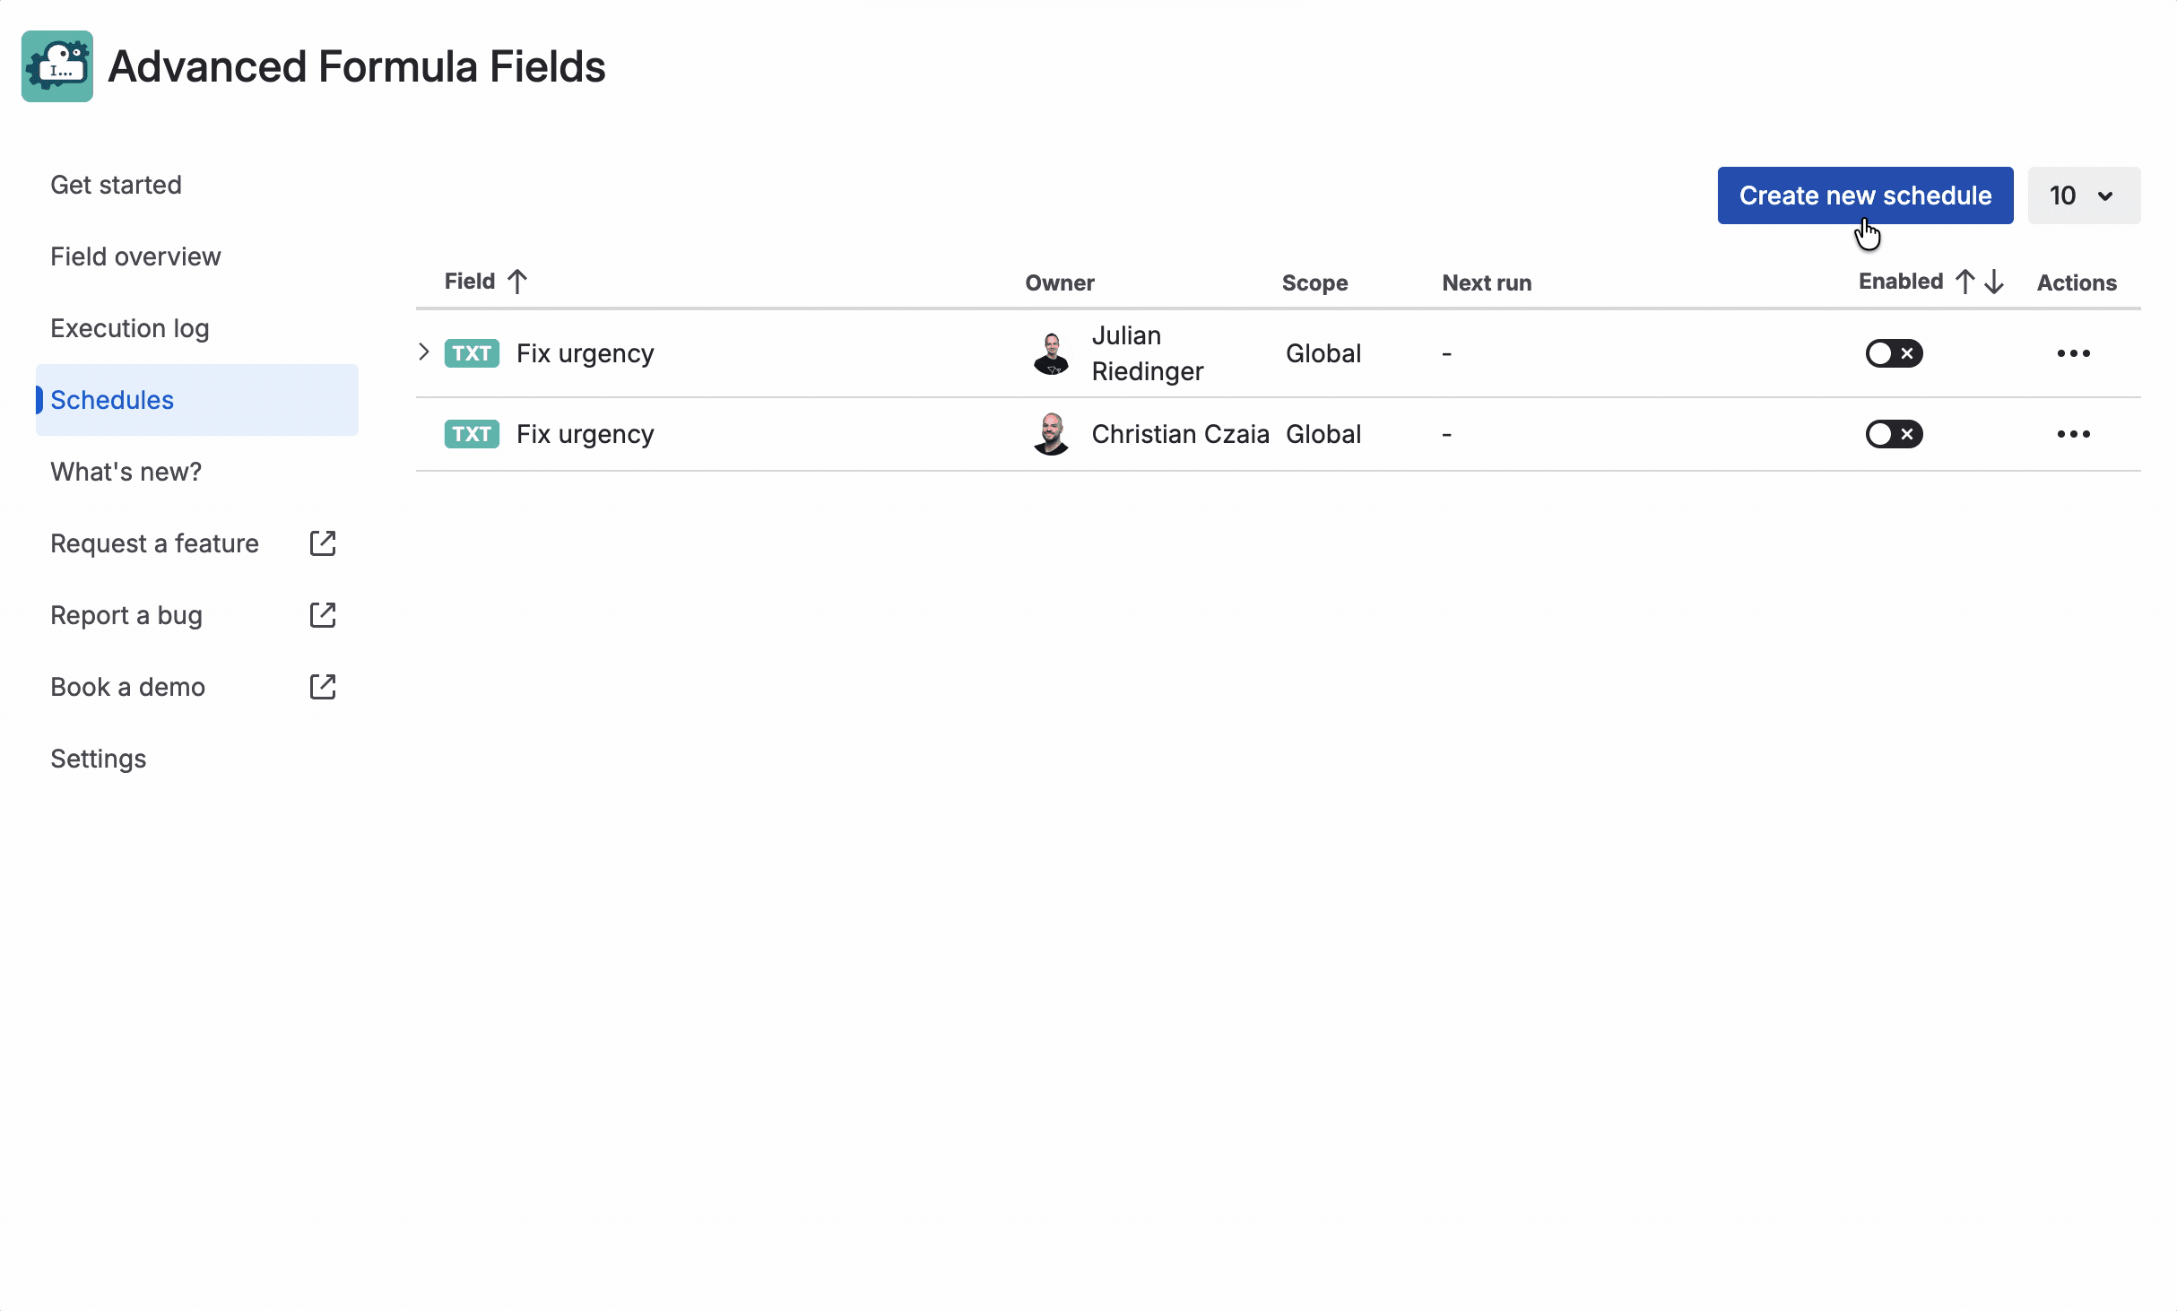Image resolution: width=2177 pixels, height=1311 pixels.
Task: Expand the first Fix urgency row chevron
Action: click(424, 352)
